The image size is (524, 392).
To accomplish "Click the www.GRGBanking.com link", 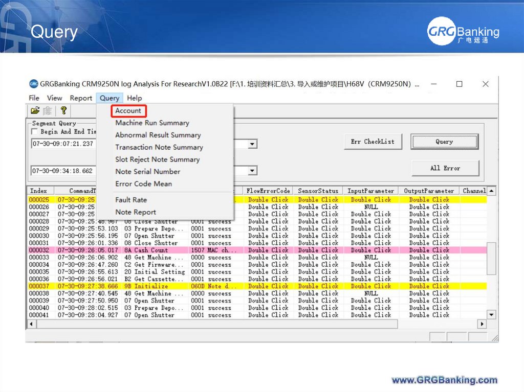I will click(445, 380).
